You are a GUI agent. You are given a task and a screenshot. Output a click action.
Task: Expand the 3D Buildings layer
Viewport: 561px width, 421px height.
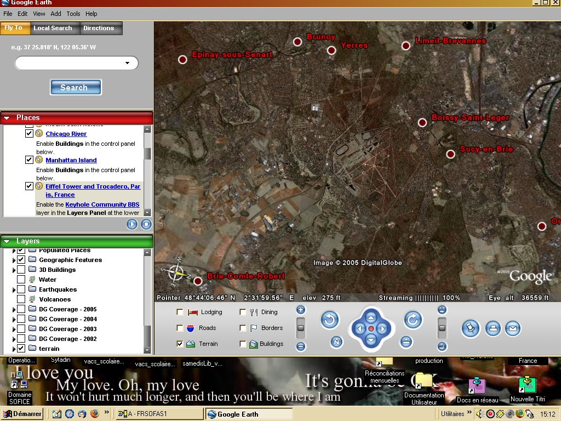tap(14, 270)
